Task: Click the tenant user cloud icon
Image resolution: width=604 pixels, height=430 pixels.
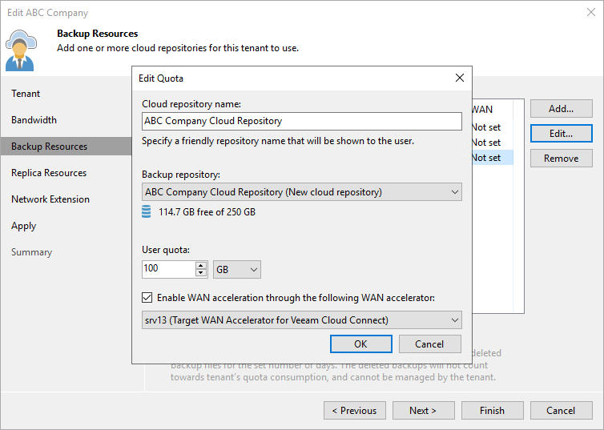Action: pyautogui.click(x=21, y=50)
